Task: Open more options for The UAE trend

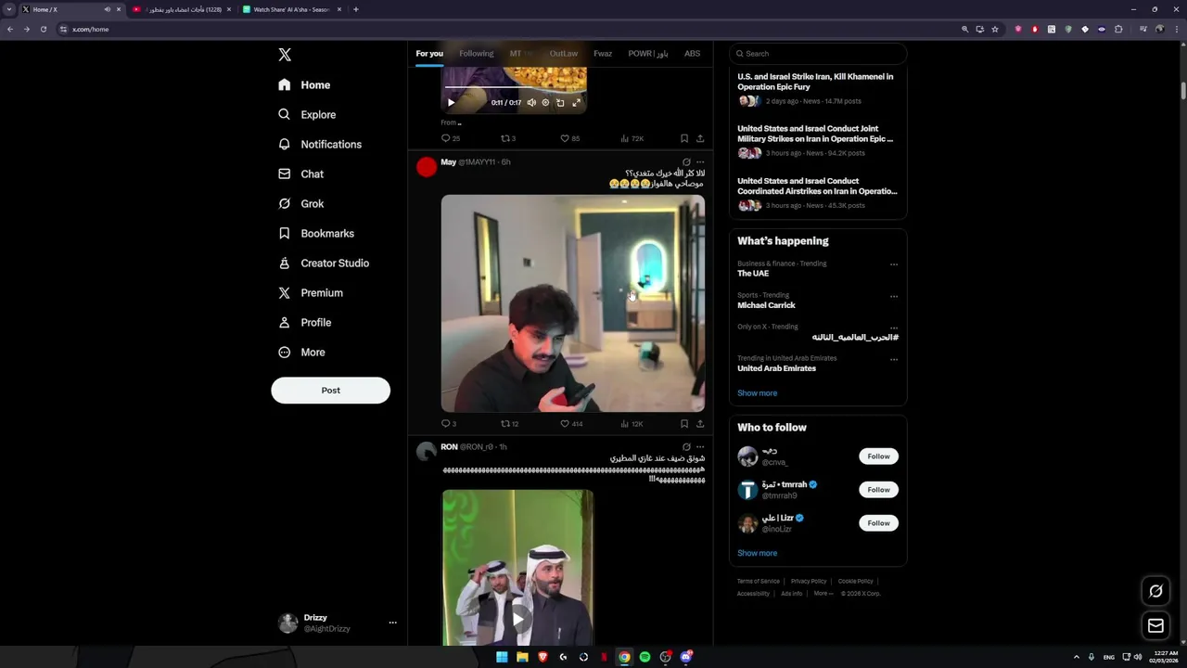Action: (894, 264)
